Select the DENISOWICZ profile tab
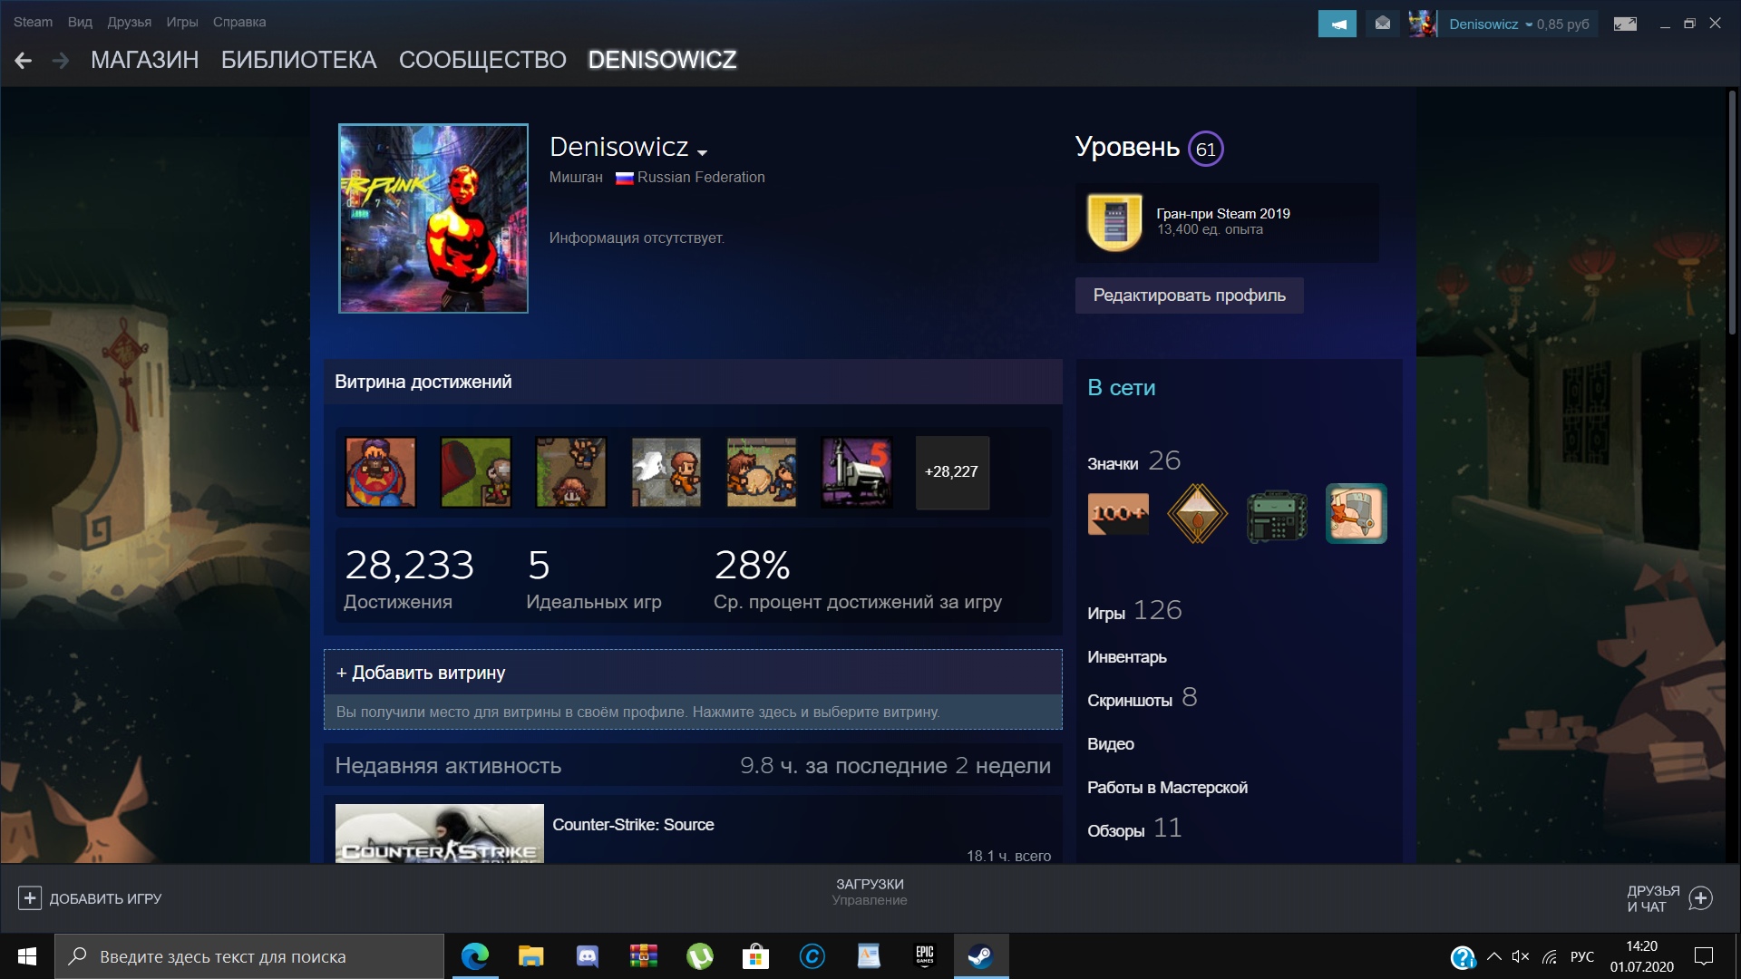The height and width of the screenshot is (979, 1741). [x=662, y=60]
